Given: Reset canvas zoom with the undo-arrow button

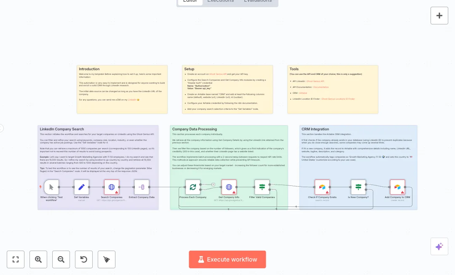Looking at the screenshot, I should point(84,259).
